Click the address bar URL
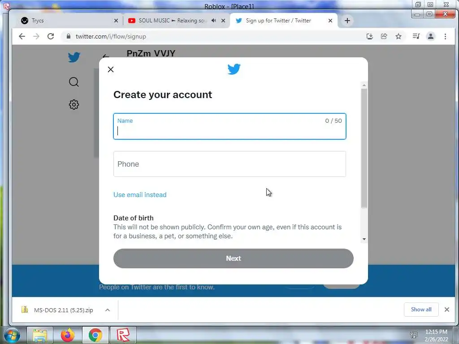This screenshot has height=344, width=459. pos(111,37)
